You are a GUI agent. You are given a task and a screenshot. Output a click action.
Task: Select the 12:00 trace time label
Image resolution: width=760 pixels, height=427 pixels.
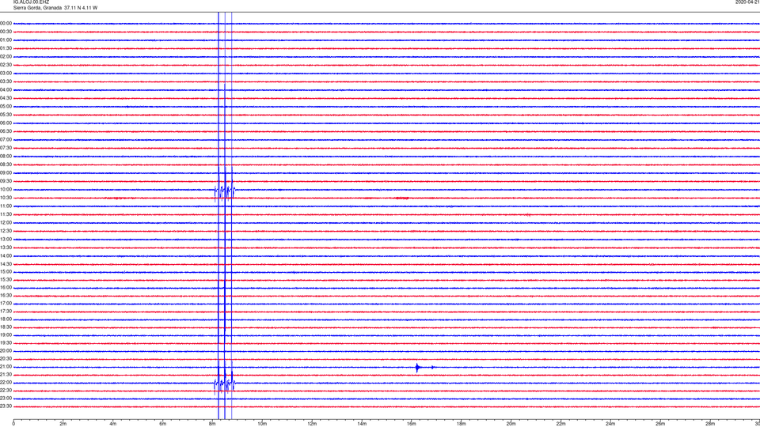(x=6, y=223)
